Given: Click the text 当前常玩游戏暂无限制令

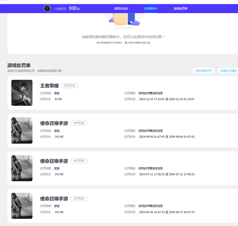Looking at the screenshot, I should 101,37.
